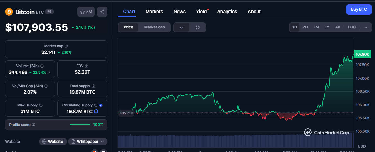Click the $107,903.55 price text
The height and width of the screenshot is (152, 375).
(x=37, y=27)
